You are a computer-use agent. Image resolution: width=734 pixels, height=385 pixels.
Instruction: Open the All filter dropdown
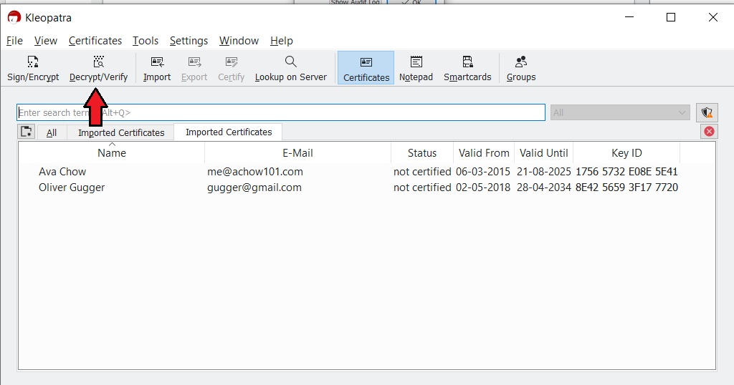pyautogui.click(x=620, y=112)
